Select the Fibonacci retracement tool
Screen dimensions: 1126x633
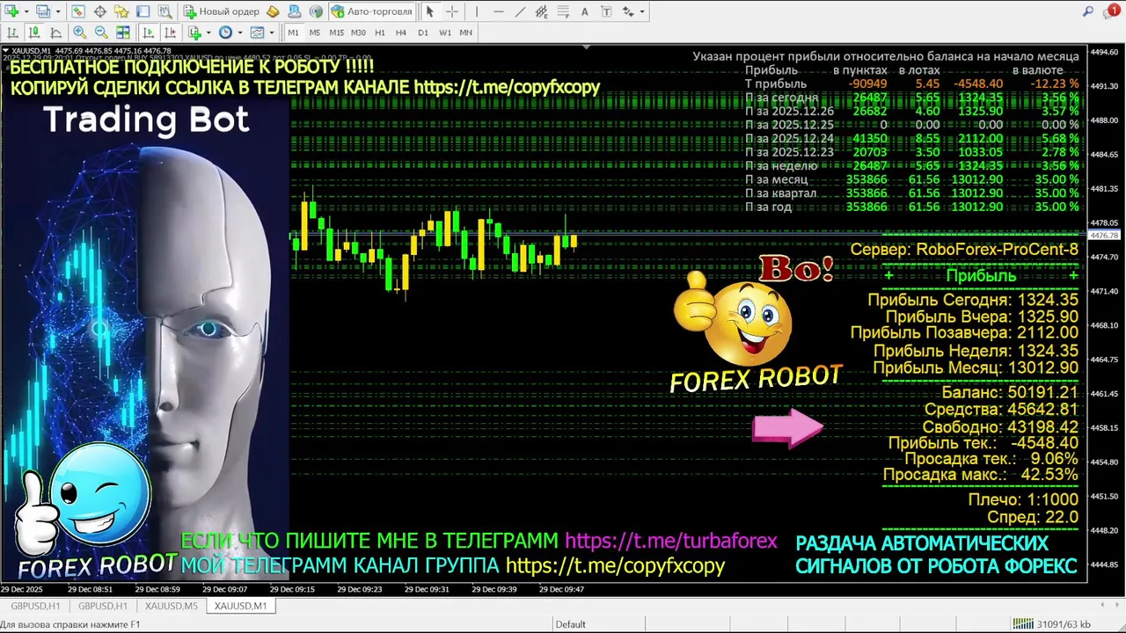coord(563,11)
